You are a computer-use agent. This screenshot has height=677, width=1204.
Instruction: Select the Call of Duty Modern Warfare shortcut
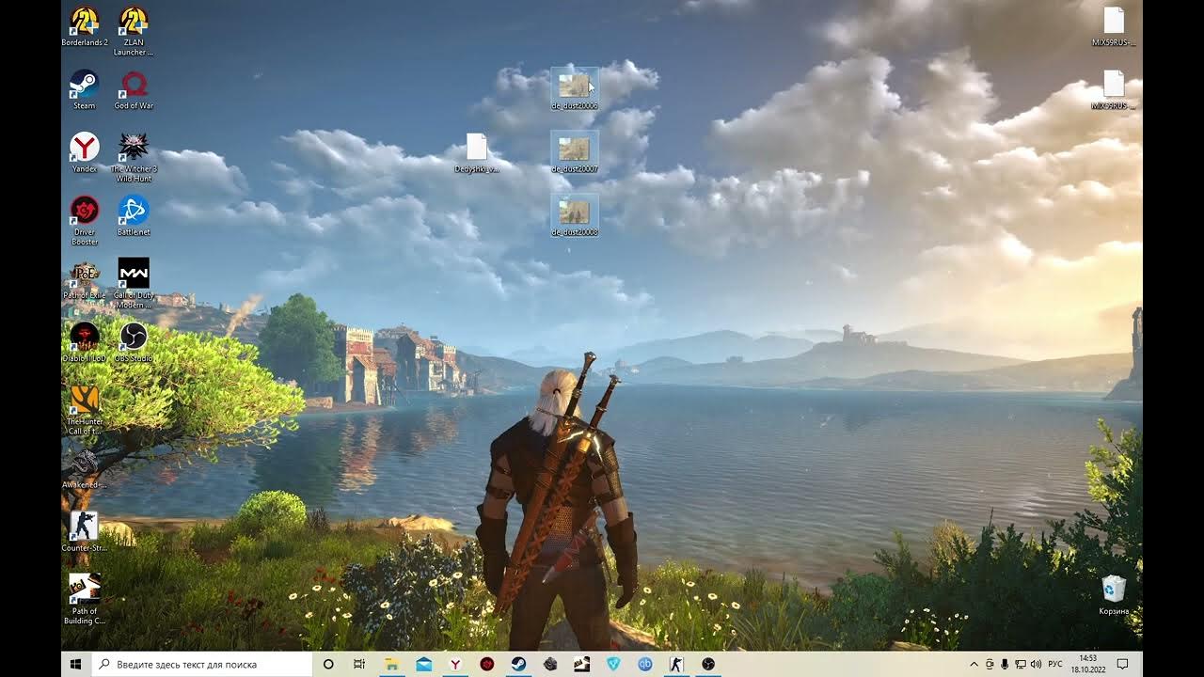(x=134, y=282)
